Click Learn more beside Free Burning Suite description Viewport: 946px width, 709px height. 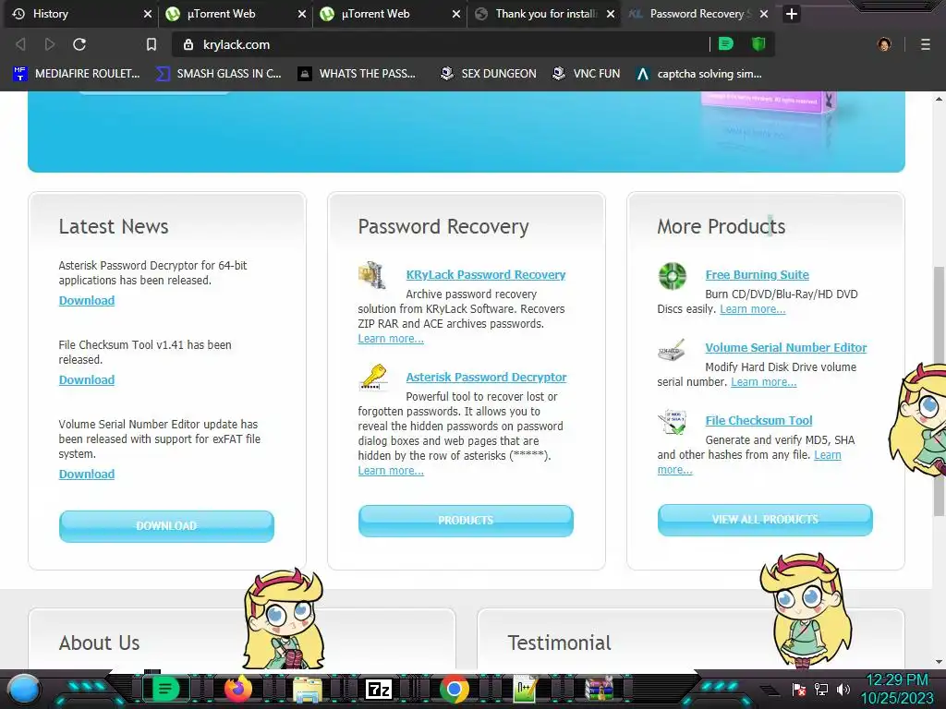pos(752,309)
